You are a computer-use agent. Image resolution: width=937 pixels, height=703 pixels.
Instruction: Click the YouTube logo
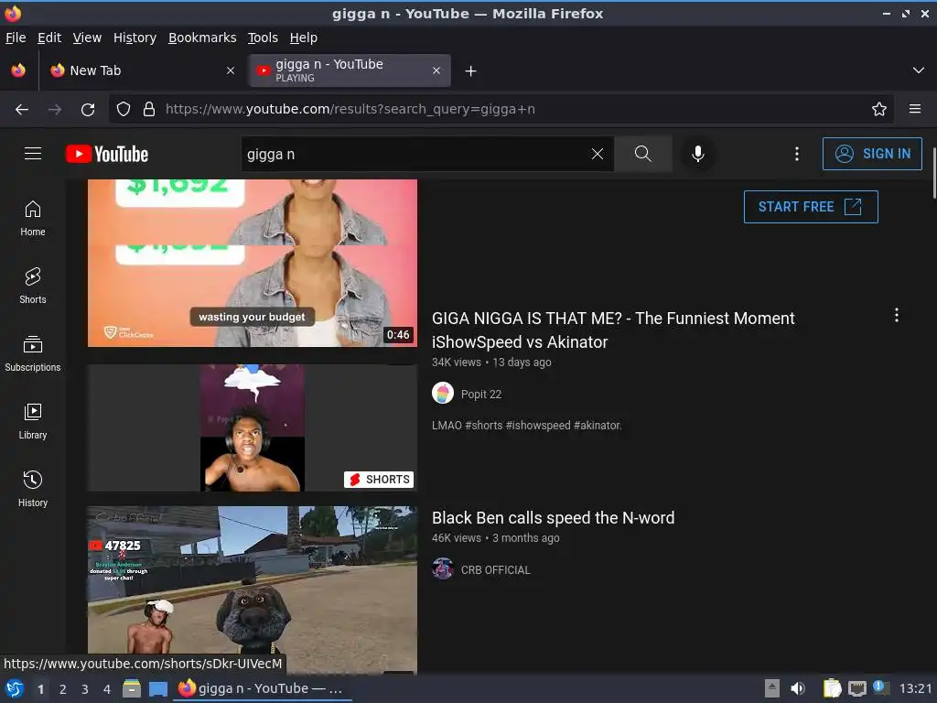[x=107, y=154]
